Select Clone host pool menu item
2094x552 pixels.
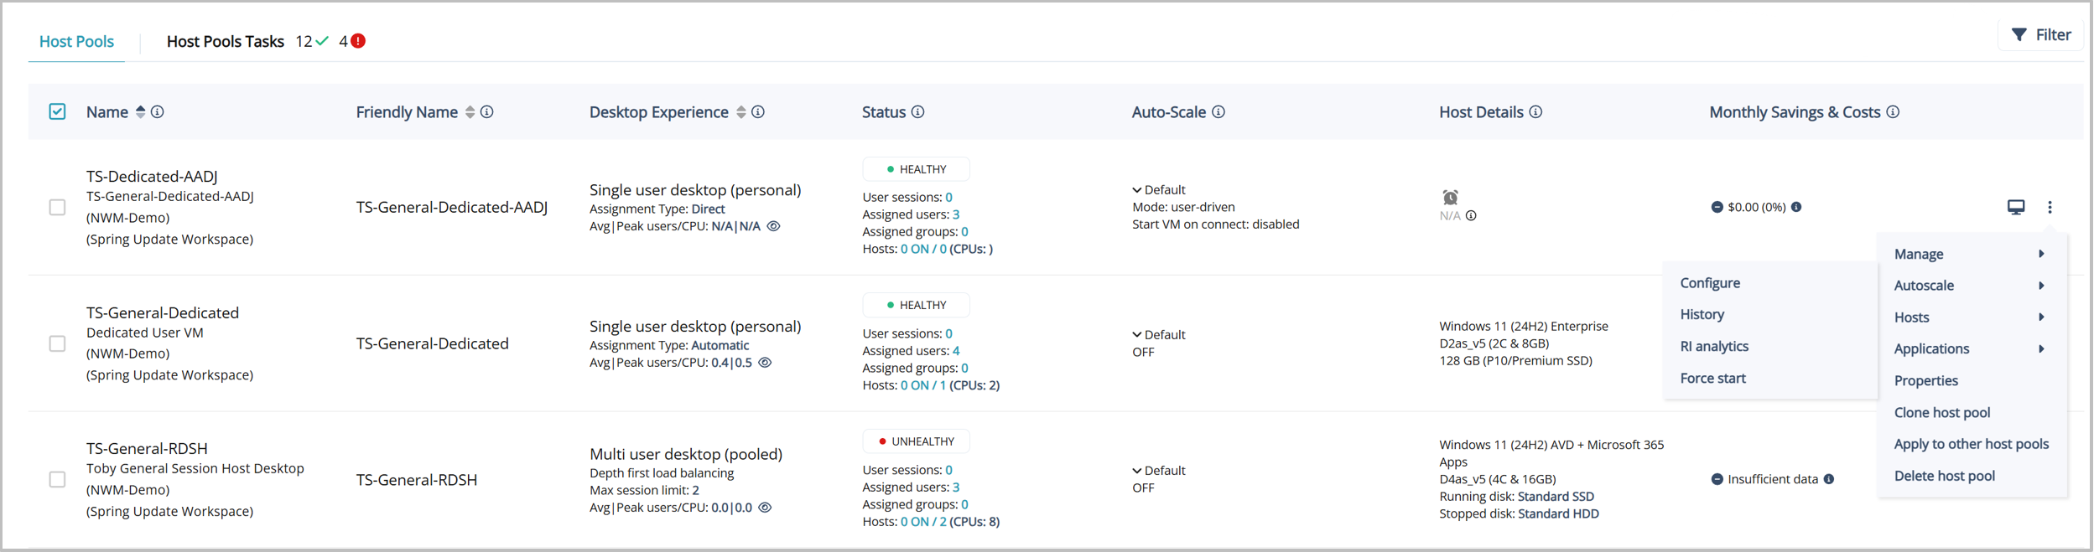point(1941,412)
